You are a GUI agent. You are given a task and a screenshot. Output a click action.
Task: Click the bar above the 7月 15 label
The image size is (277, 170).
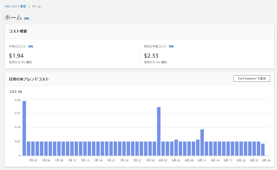(85, 148)
